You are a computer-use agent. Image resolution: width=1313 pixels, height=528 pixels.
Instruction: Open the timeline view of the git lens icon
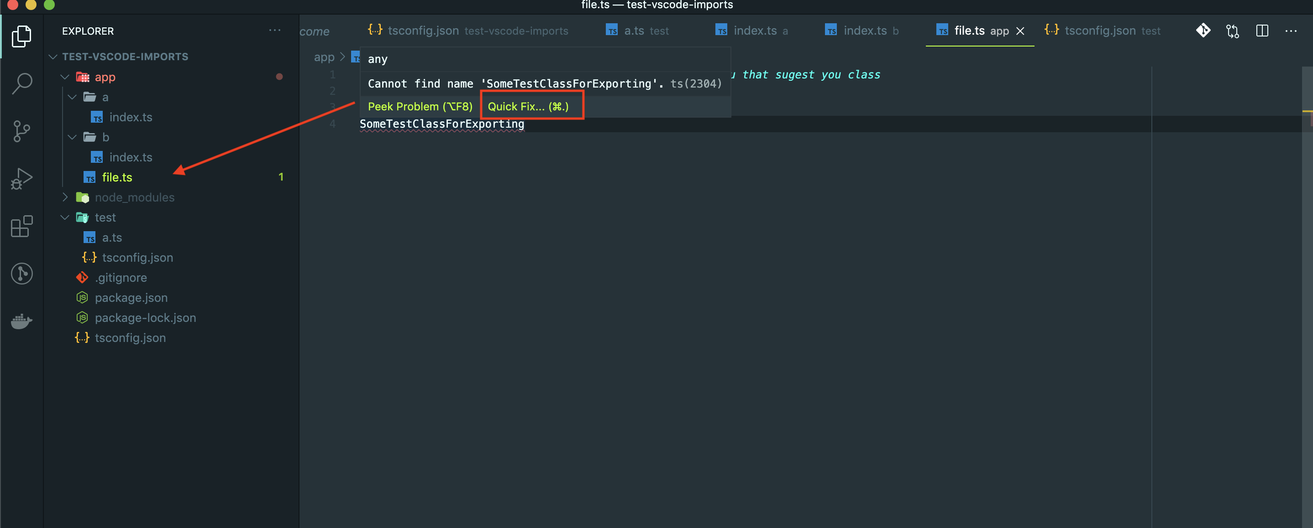22,274
